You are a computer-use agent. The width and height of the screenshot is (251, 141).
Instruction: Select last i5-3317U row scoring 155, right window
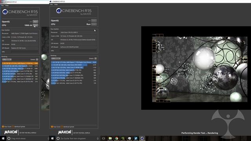(x=74, y=83)
